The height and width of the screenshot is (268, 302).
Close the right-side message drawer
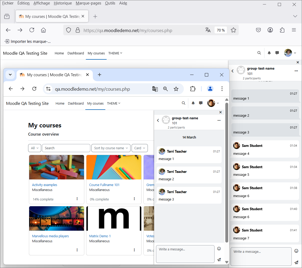[298, 62]
